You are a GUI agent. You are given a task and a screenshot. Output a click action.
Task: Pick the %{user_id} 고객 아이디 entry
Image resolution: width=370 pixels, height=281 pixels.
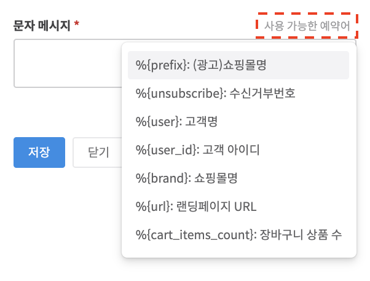238,150
